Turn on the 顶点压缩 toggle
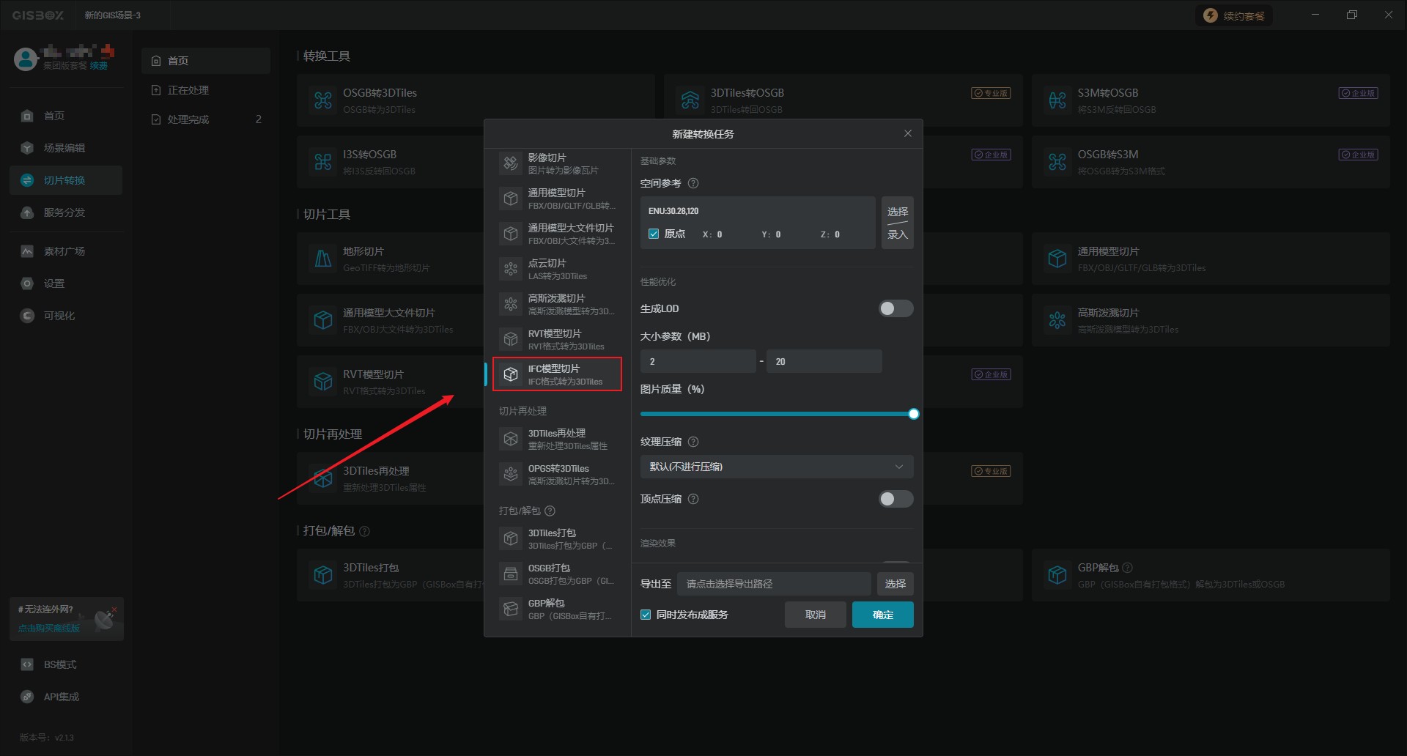This screenshot has height=756, width=1407. coord(895,499)
